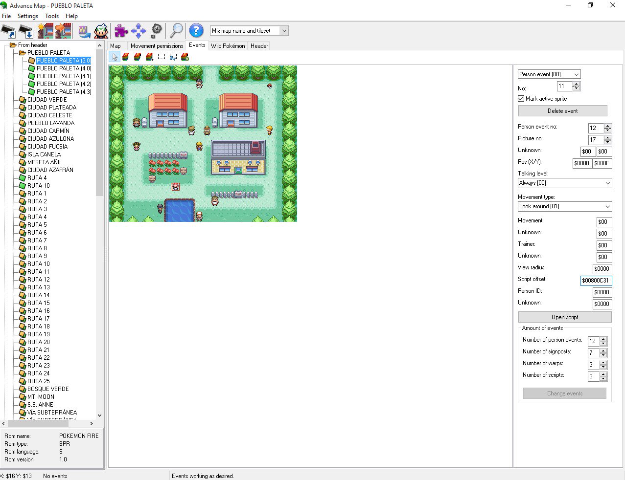Click the Open script button
The height and width of the screenshot is (480, 625).
click(565, 317)
